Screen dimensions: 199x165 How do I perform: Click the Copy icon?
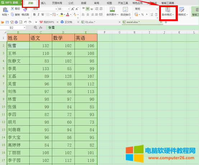[x=12, y=15]
